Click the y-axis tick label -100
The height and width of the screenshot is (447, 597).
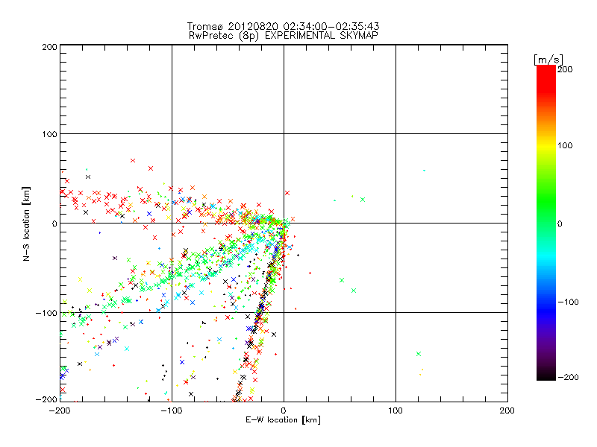coord(46,313)
